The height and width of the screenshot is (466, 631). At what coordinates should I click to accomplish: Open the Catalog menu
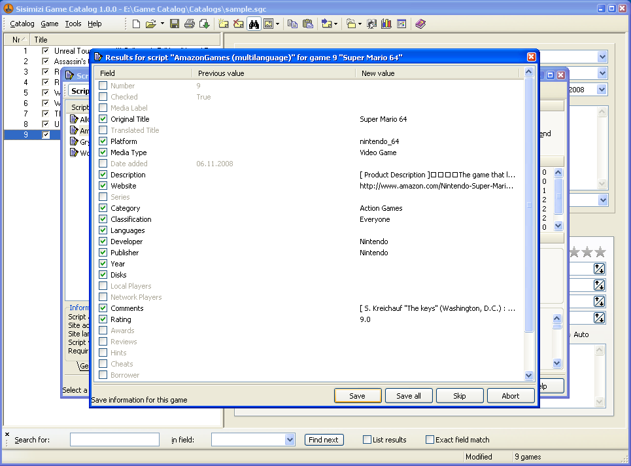(22, 24)
